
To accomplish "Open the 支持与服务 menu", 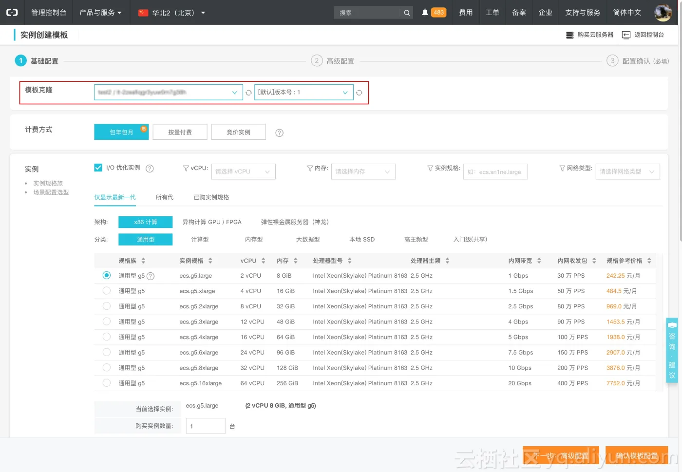I will (x=583, y=13).
